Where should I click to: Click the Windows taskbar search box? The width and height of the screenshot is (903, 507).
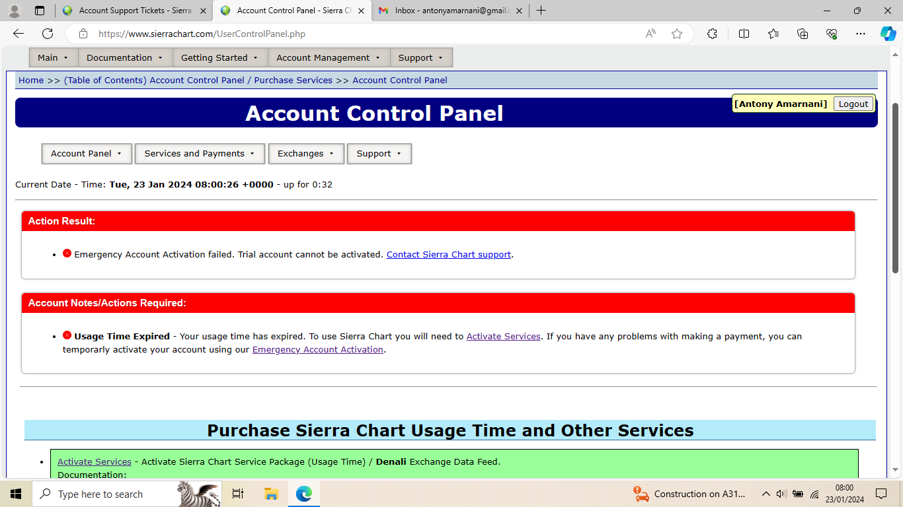[127, 494]
